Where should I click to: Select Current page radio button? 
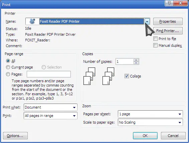pyautogui.click(x=8, y=67)
